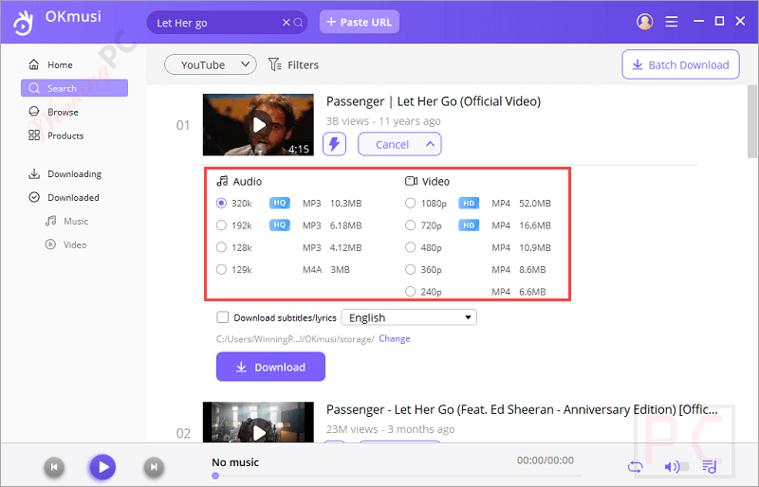Screen dimensions: 759x487
Task: Open the English subtitle language dropdown
Action: pos(409,317)
